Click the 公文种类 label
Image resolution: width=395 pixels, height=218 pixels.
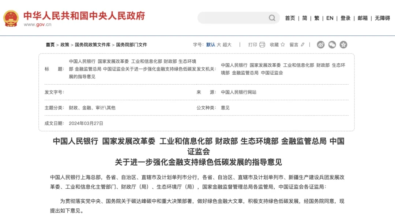coord(206,108)
